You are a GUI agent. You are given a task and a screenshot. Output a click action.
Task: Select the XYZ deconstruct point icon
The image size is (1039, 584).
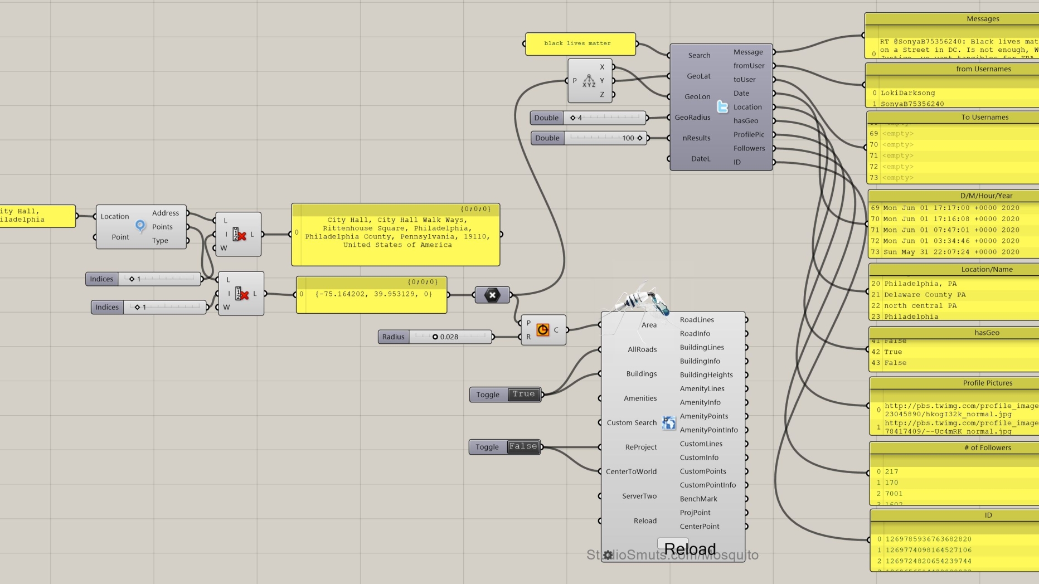pyautogui.click(x=589, y=81)
